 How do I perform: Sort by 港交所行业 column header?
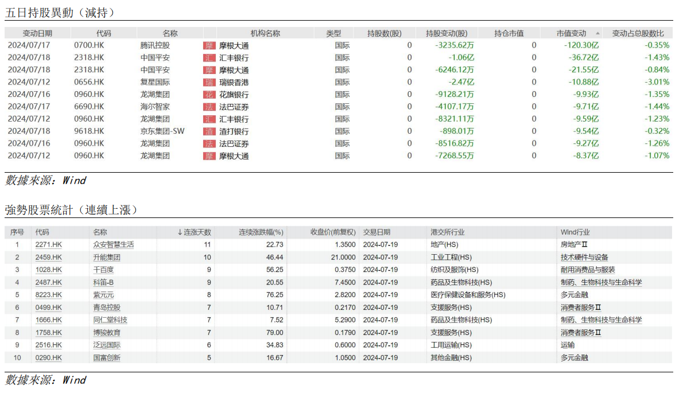click(x=447, y=232)
